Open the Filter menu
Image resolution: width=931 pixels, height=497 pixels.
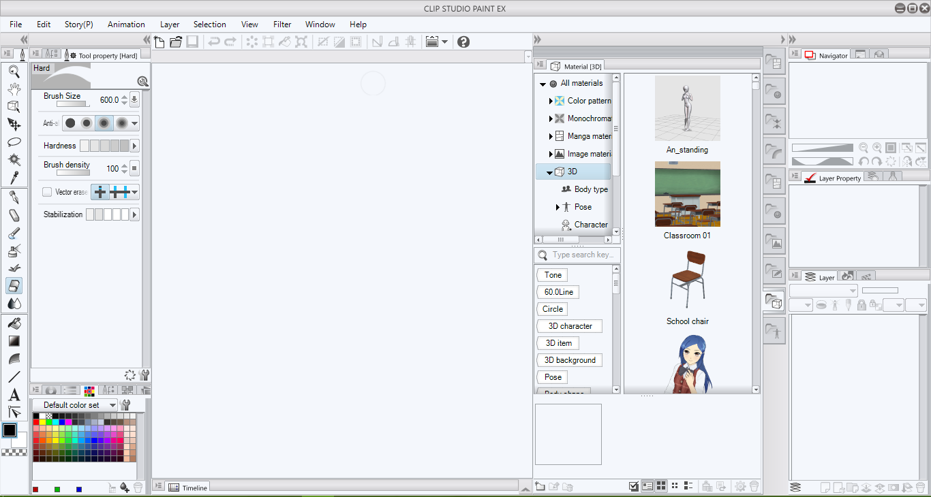(x=282, y=25)
